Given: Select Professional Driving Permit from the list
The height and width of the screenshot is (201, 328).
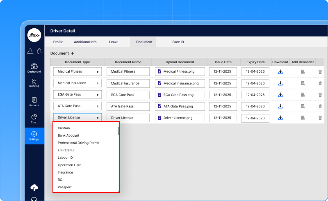Looking at the screenshot, I should pyautogui.click(x=79, y=143).
